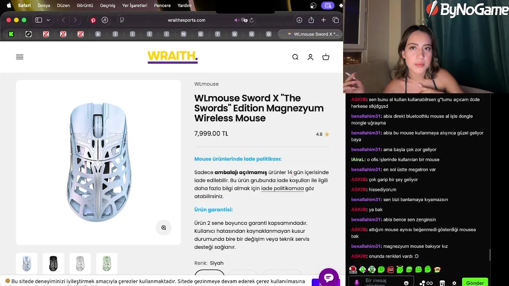Open the site search icon
The height and width of the screenshot is (286, 509).
coord(295,57)
